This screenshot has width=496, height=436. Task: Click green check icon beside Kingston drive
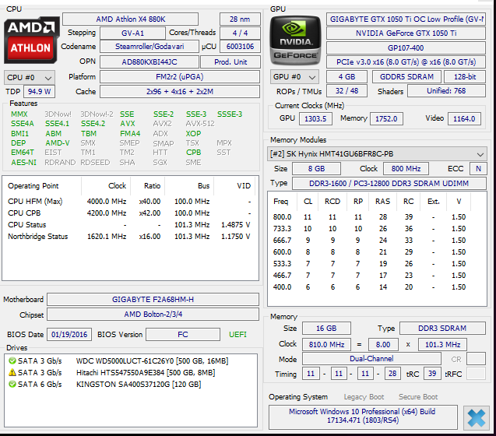(12, 384)
